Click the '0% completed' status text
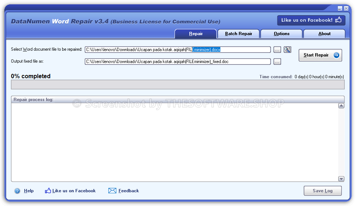 31,76
